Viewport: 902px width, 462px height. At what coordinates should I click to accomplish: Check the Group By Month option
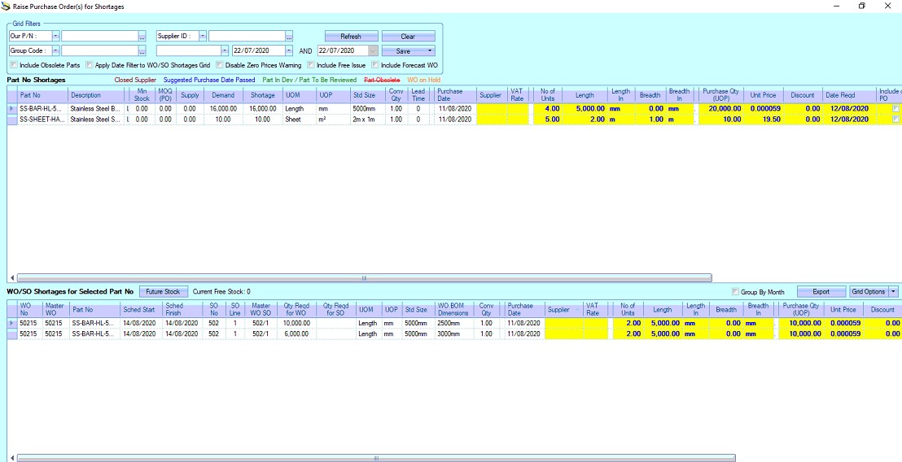736,292
